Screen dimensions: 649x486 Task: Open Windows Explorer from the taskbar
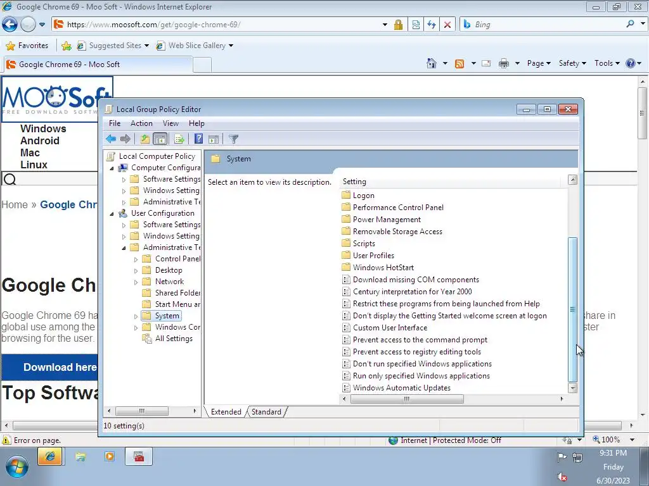pos(80,457)
